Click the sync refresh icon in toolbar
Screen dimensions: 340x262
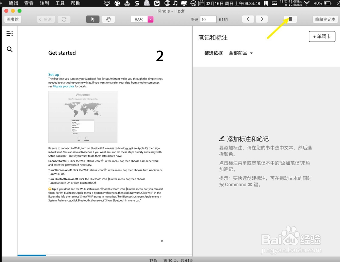coord(64,19)
